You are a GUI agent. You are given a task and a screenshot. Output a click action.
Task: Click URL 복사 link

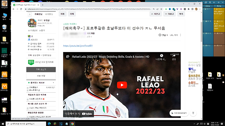pyautogui.click(x=174, y=35)
